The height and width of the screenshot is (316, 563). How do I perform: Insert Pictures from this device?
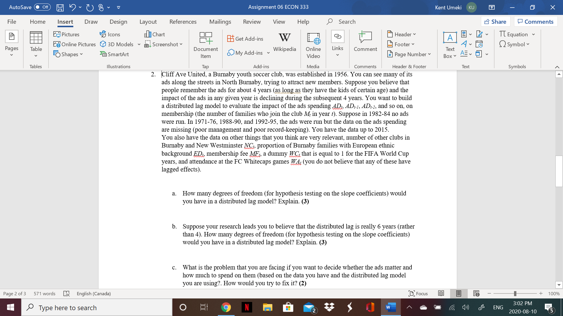(67, 34)
